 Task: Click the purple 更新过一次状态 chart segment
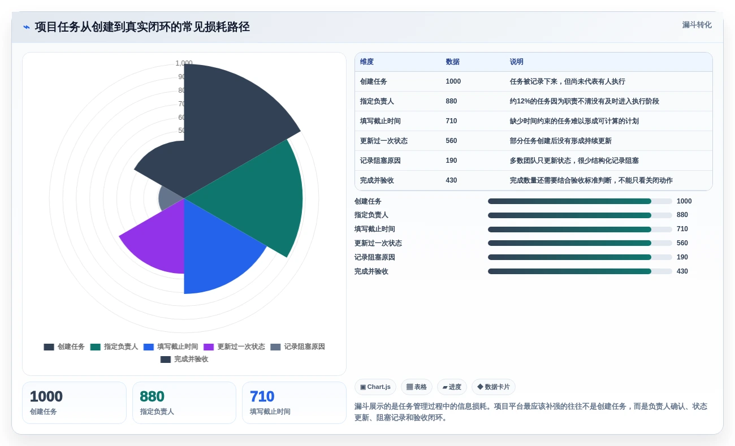click(158, 240)
